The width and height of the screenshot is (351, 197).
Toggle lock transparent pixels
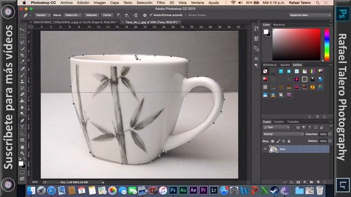(273, 141)
